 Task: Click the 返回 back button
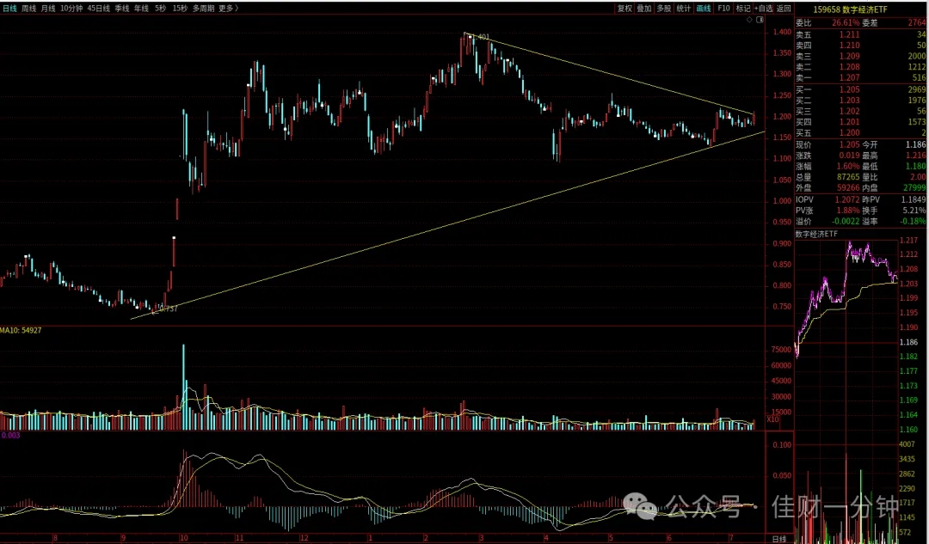tap(784, 9)
